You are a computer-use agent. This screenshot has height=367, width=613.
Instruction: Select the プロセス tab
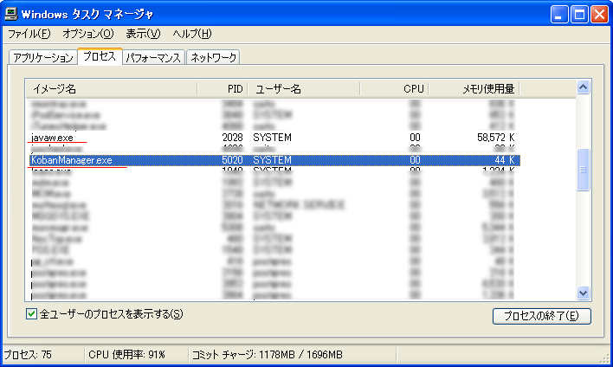click(100, 56)
